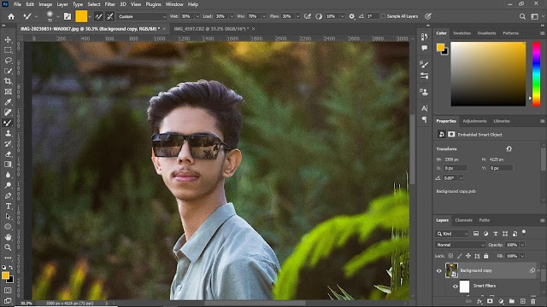Toggle Clean brush after each stroke

[x=110, y=16]
